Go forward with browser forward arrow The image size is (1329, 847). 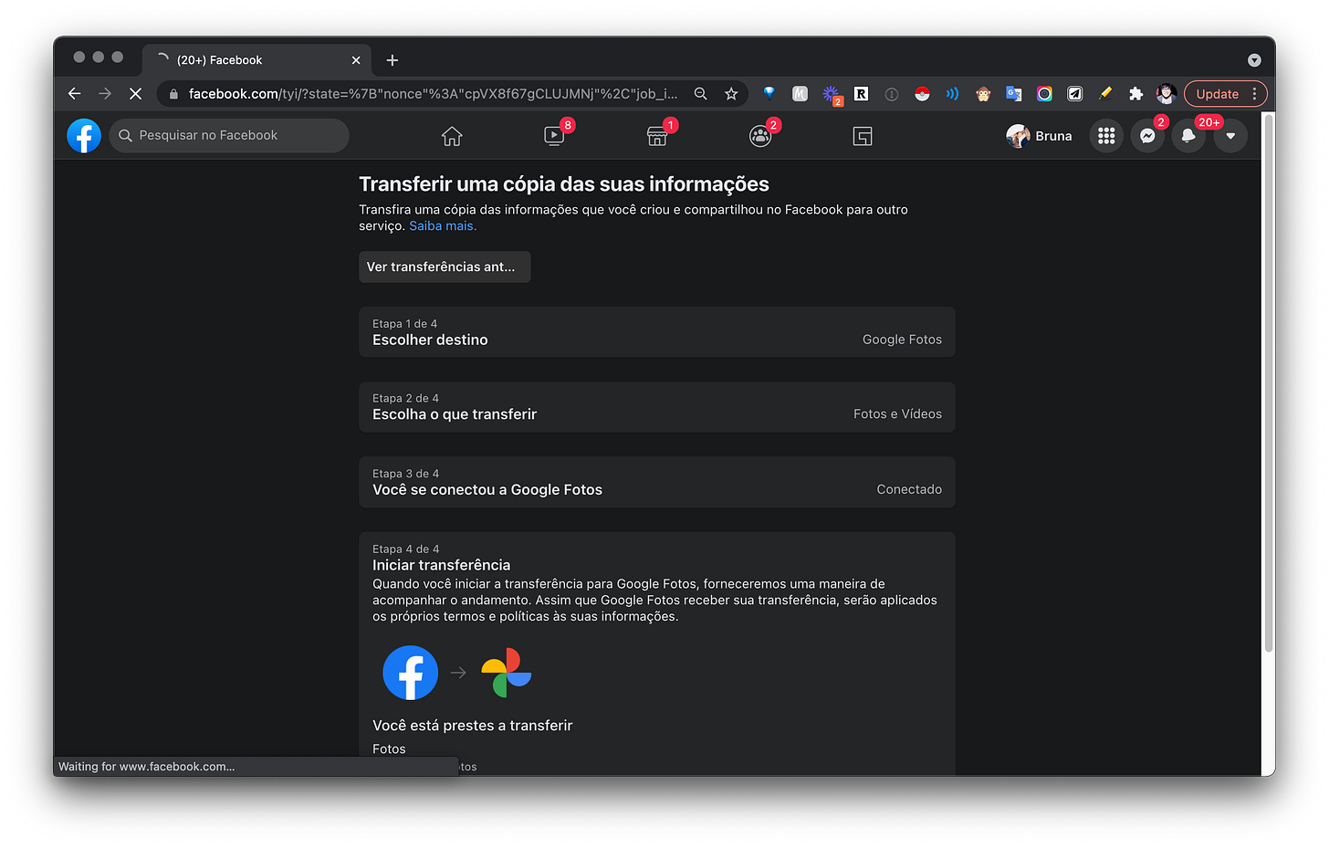click(x=105, y=93)
